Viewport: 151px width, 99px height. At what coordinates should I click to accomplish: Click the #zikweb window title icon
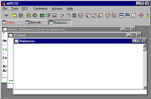click(x=11, y=35)
